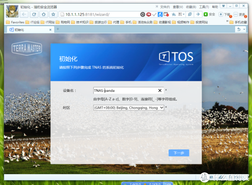
Task: Click the user avatar picture
Action: tap(12, 11)
